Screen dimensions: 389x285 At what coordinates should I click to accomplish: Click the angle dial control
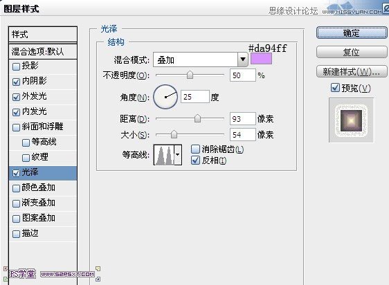[x=165, y=97]
